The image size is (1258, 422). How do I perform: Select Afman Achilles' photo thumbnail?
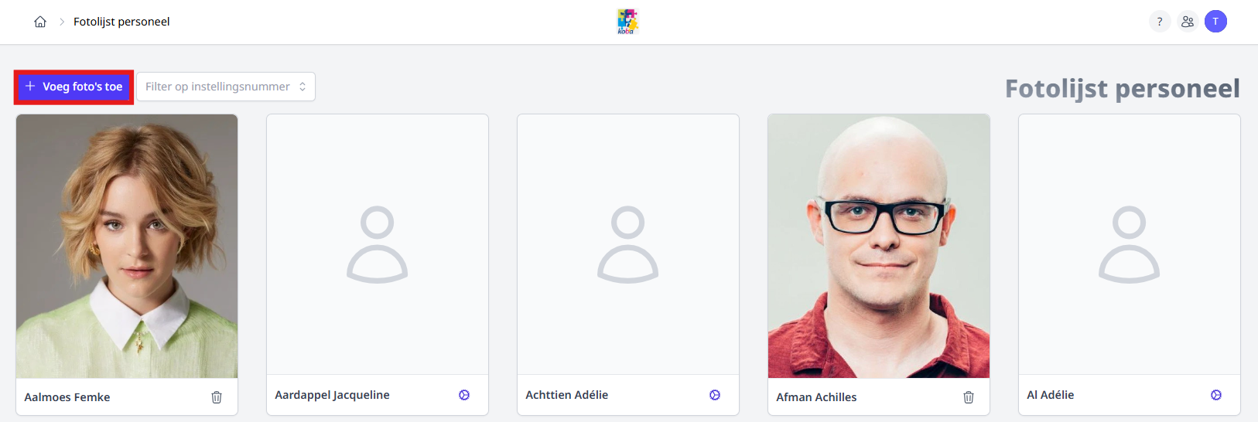tap(879, 246)
